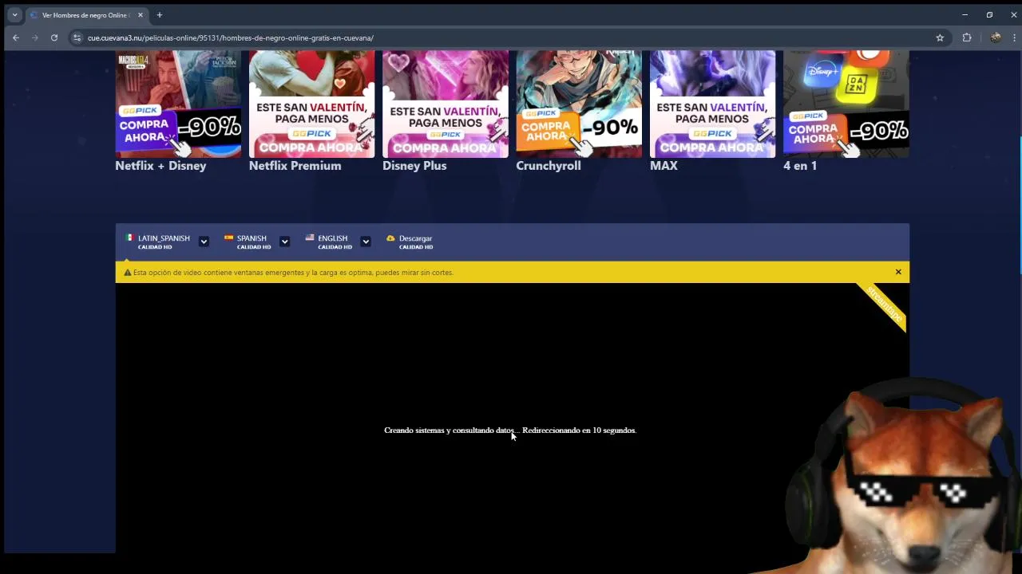
Task: Expand the LATIN_SPANISH server dropdown
Action: click(204, 242)
